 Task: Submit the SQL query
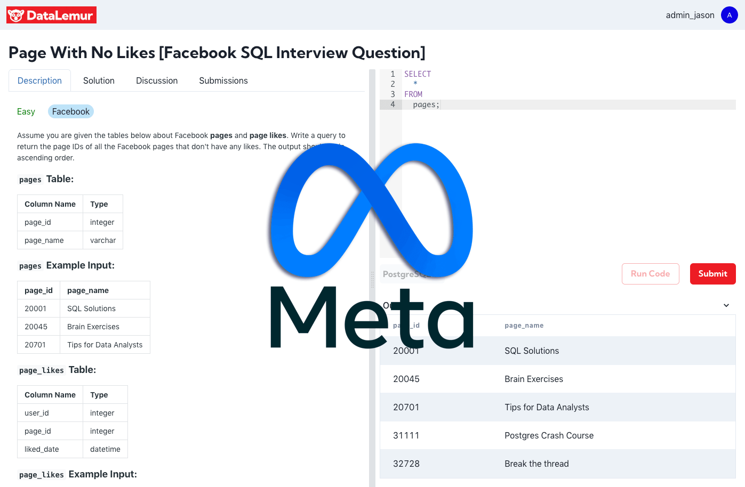pyautogui.click(x=712, y=274)
